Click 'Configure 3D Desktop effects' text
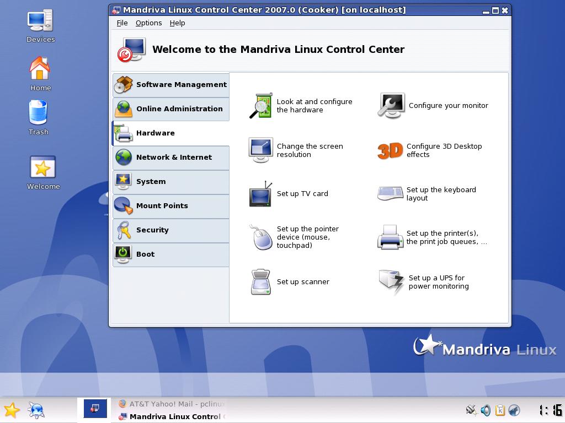The width and height of the screenshot is (565, 423). 444,150
